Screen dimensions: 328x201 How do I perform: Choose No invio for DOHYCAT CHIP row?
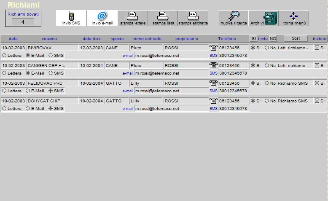click(267, 101)
